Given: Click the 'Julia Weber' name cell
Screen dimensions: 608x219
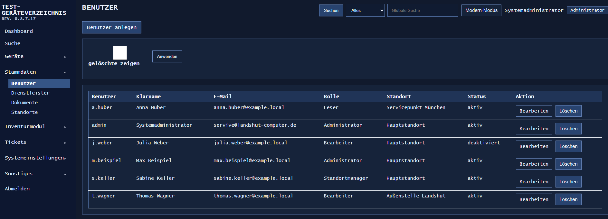Looking at the screenshot, I should pyautogui.click(x=152, y=143).
